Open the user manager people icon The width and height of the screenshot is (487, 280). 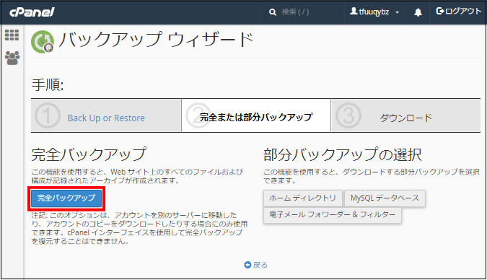pos(12,58)
